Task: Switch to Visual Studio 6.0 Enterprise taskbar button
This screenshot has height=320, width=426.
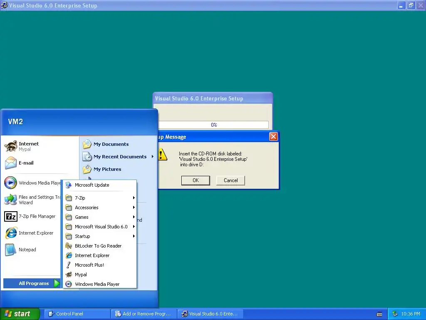Action: coord(210,314)
